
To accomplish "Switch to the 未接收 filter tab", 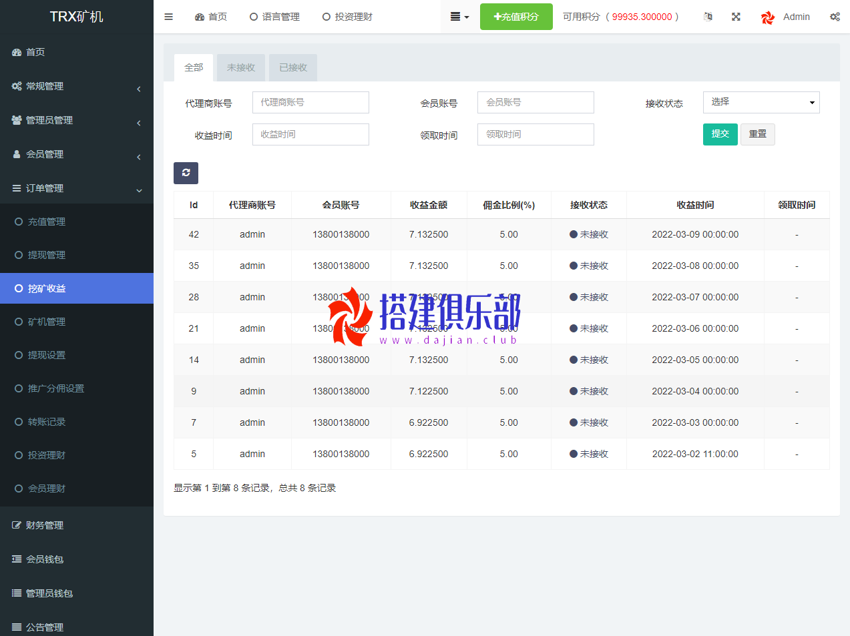I will [x=241, y=67].
